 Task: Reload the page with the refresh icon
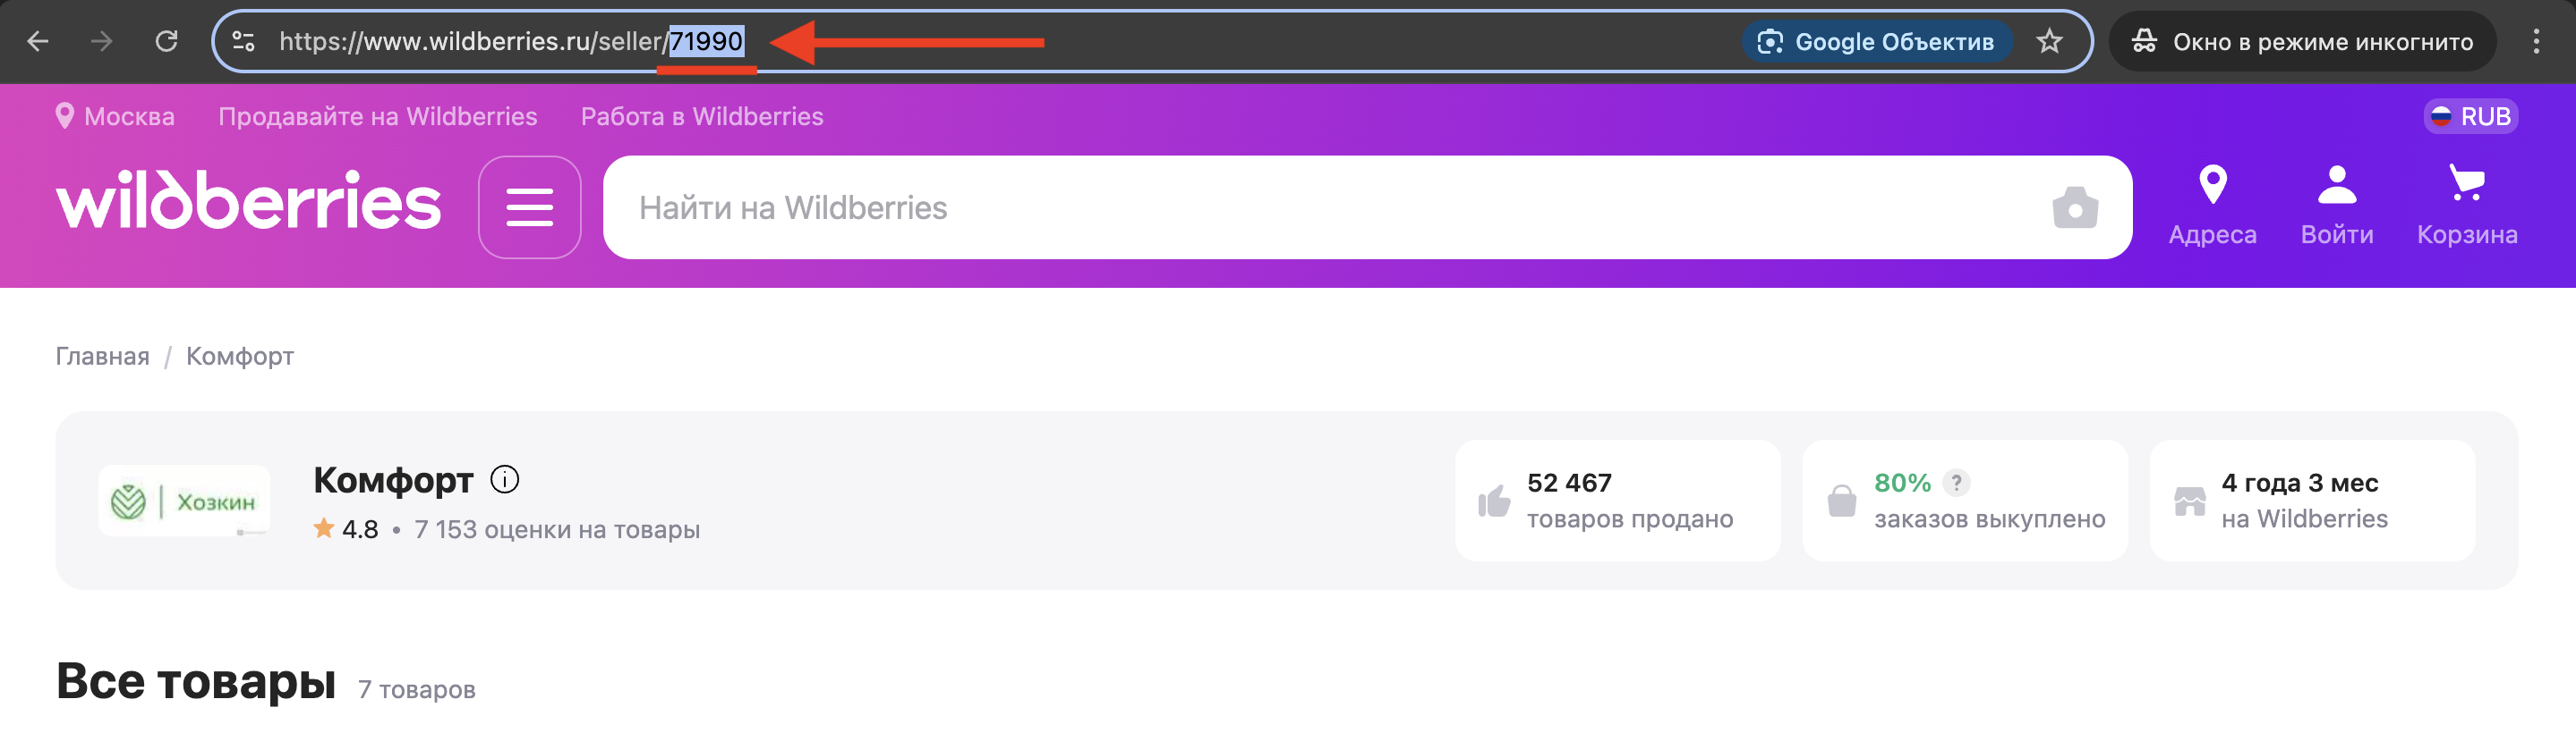coord(166,41)
